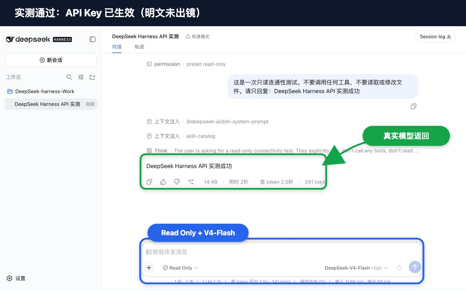Viewport: 466px width, 291px height.
Task: Open the dsh-system-prompt 上下文注入 entry
Action: (x=208, y=121)
